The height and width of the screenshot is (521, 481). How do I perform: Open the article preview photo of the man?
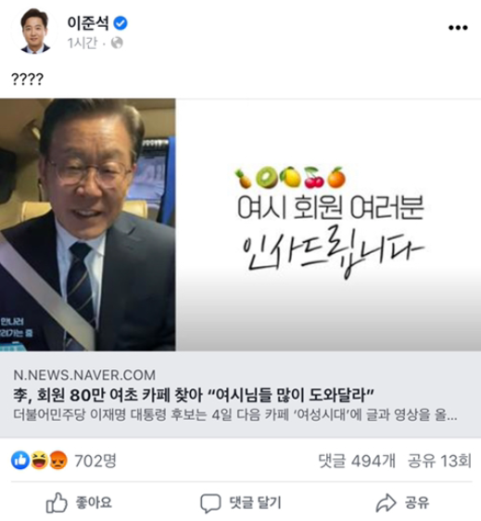click(88, 224)
